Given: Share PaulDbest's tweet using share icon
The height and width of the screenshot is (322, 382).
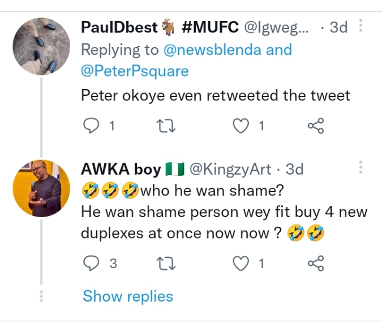Looking at the screenshot, I should coord(315,126).
